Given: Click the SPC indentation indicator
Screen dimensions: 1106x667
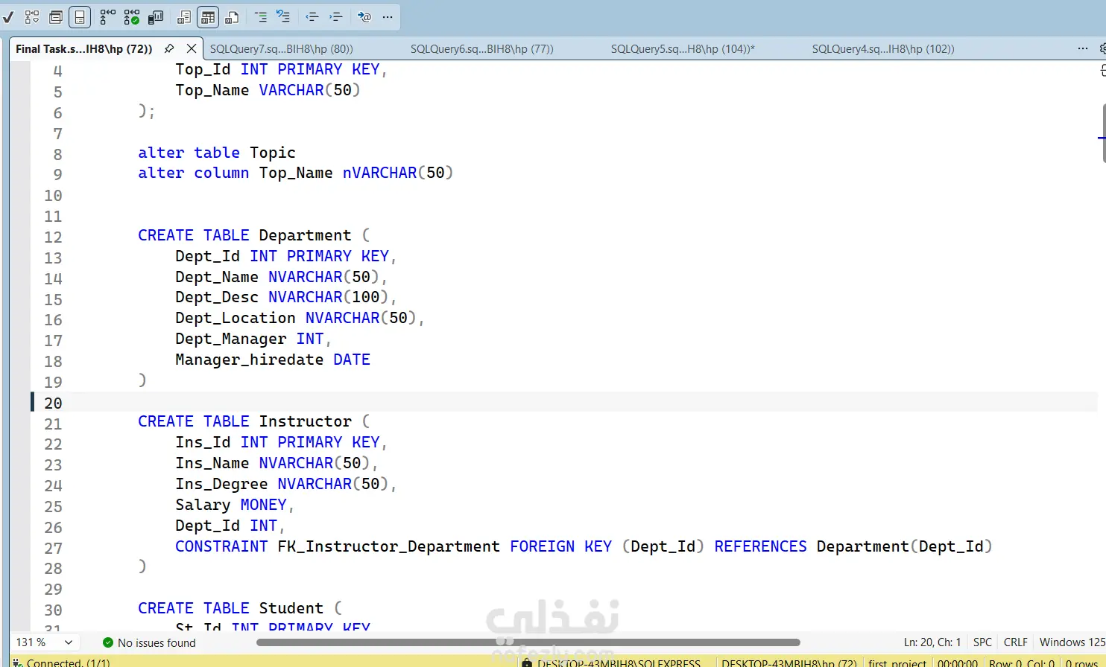Looking at the screenshot, I should coord(982,642).
